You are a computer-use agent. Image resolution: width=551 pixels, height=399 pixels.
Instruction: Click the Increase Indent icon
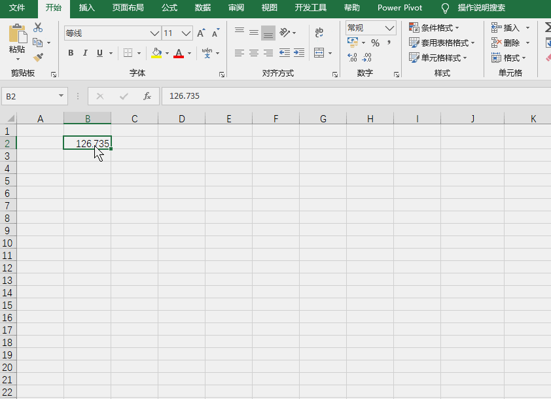299,53
